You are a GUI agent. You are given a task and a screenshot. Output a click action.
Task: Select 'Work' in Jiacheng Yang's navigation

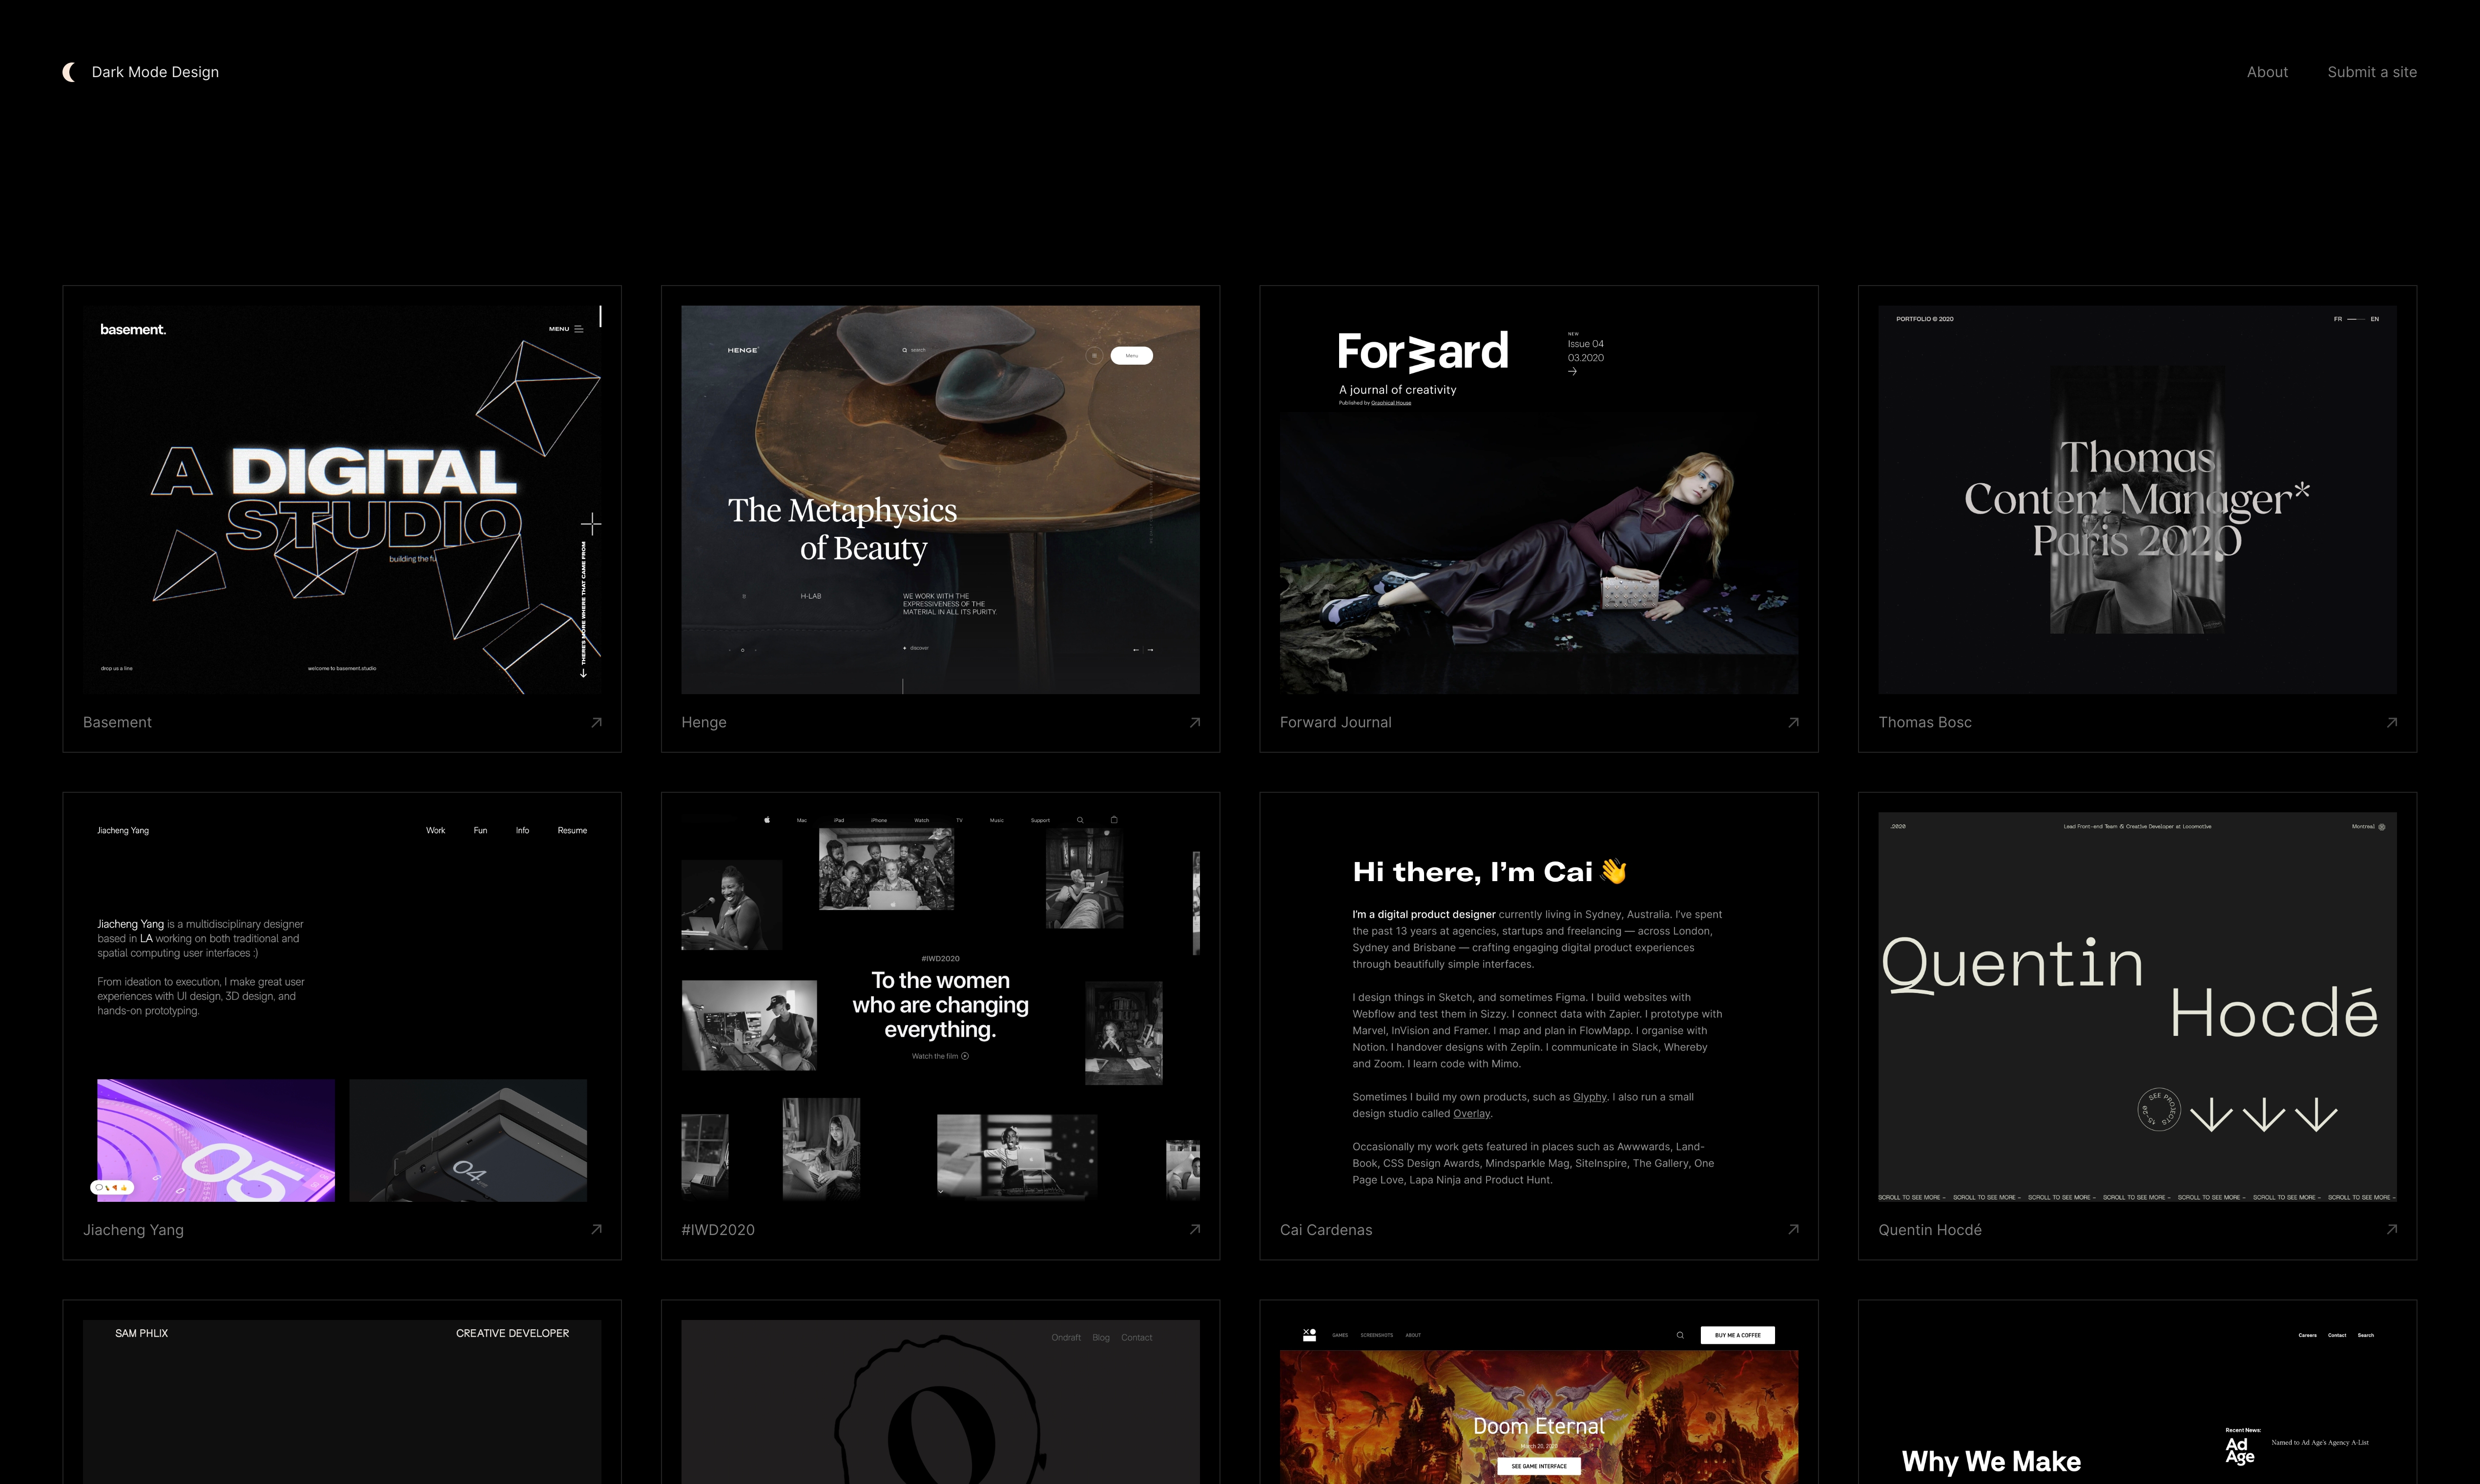435,830
